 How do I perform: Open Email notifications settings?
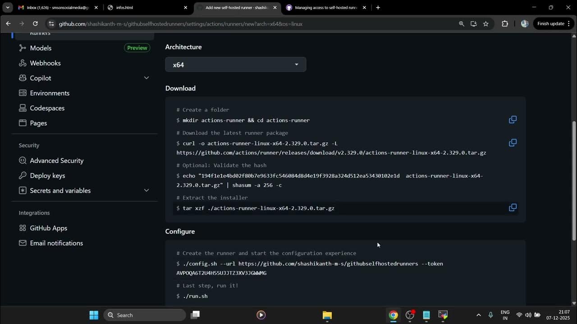pos(56,243)
